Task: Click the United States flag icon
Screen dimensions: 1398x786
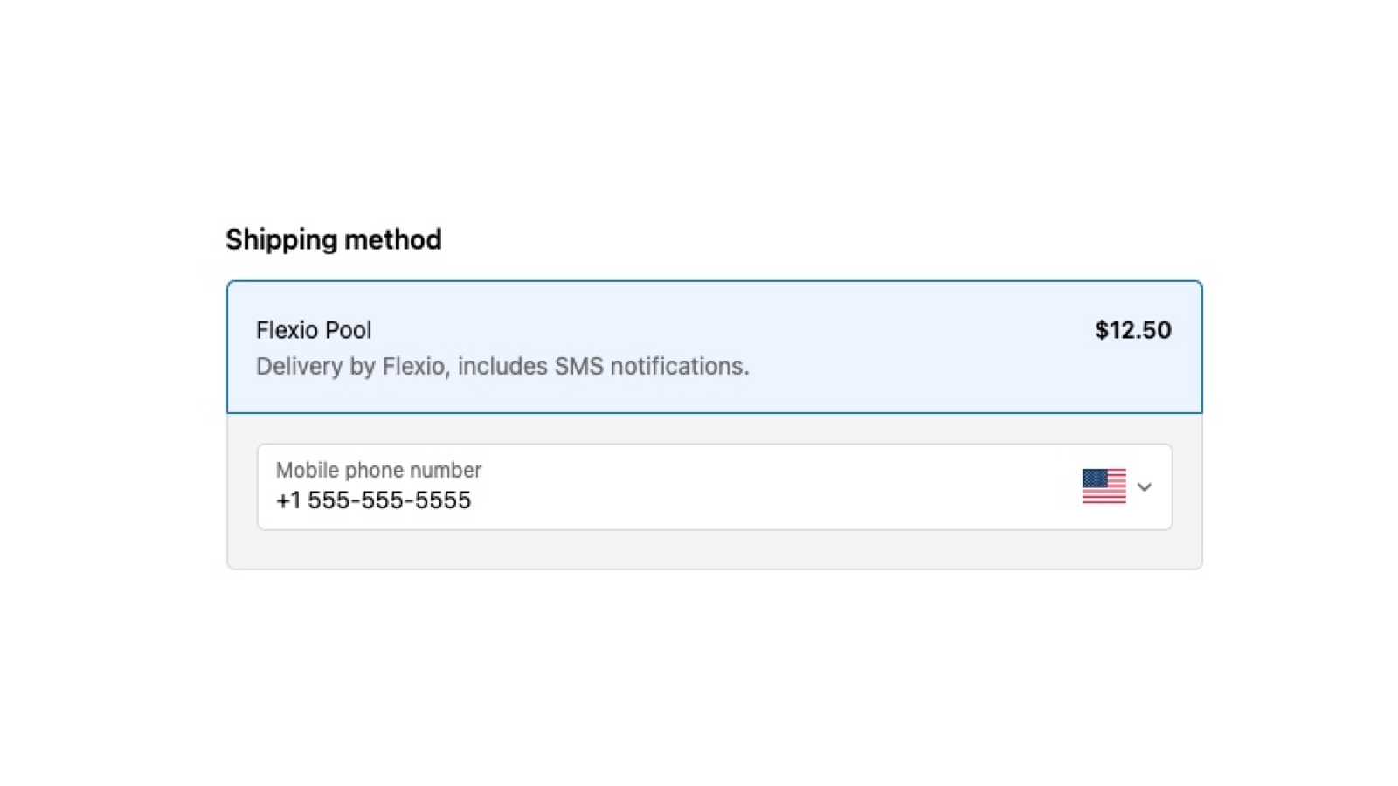Action: 1104,486
